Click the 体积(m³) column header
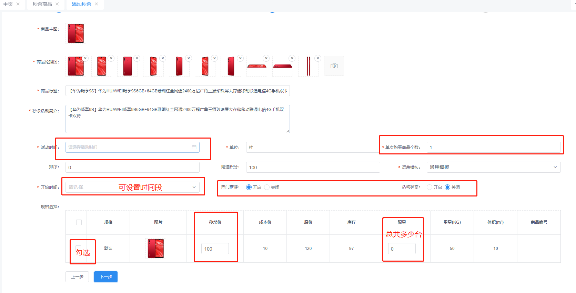This screenshot has width=576, height=293. pos(495,222)
